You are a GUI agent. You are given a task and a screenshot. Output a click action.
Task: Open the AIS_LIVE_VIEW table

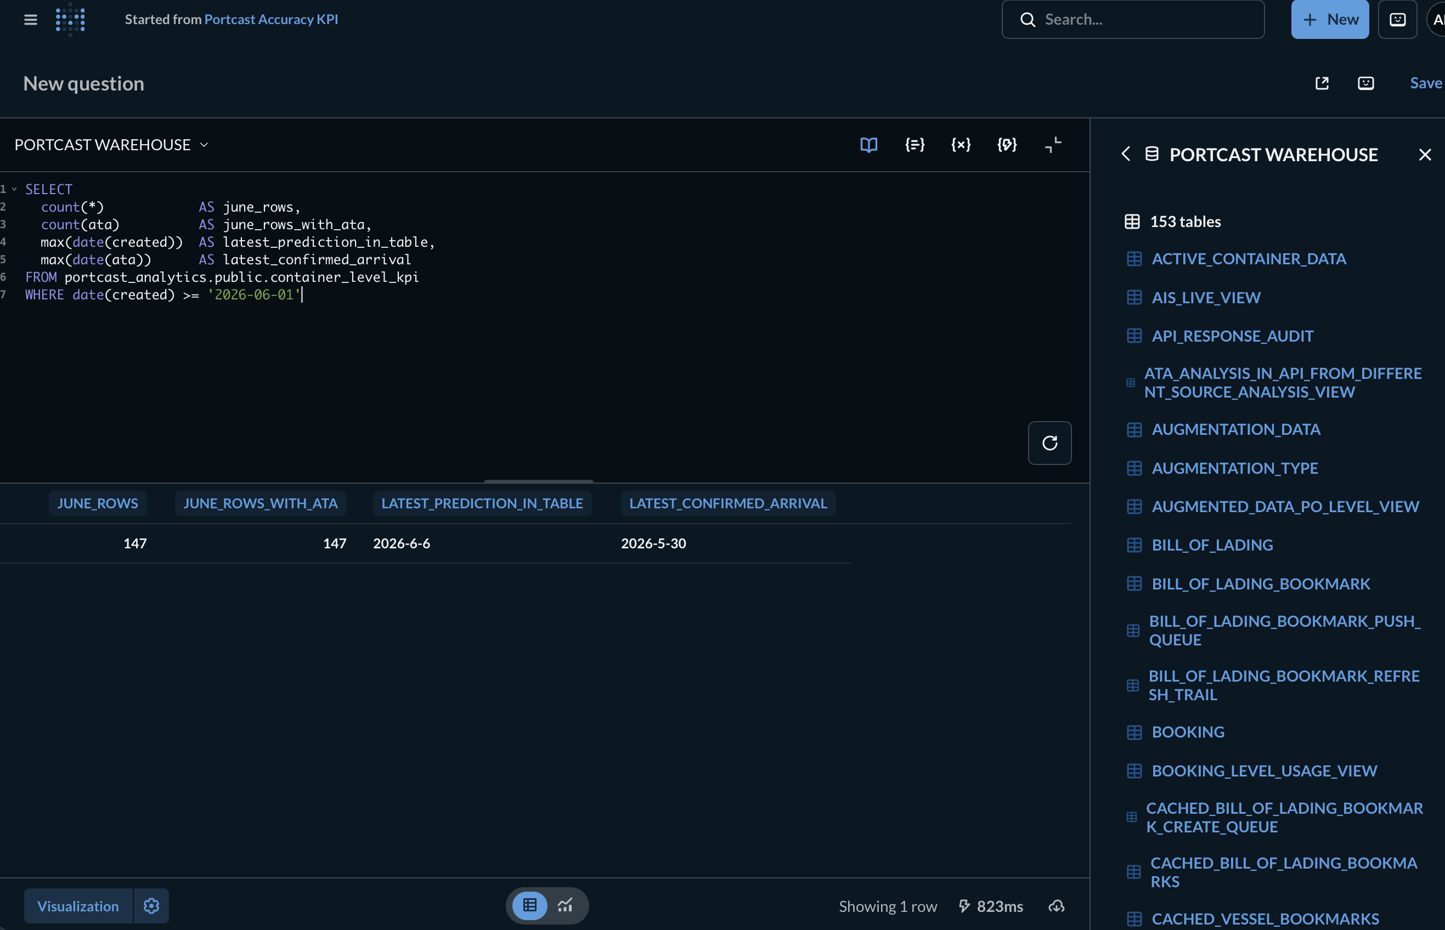click(x=1206, y=298)
